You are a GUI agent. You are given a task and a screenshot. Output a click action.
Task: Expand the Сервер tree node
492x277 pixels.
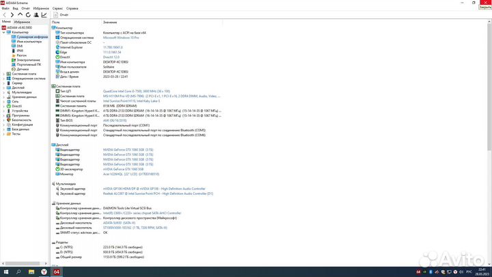tap(4, 83)
